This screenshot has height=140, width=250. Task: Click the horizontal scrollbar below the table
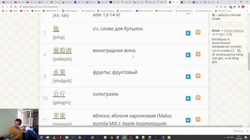[141, 126]
